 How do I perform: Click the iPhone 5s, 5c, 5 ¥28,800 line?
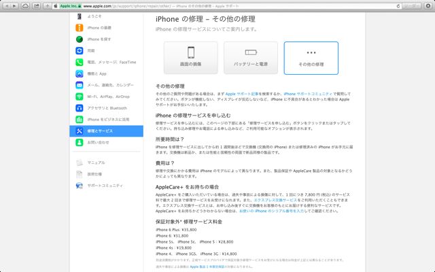[x=194, y=242]
